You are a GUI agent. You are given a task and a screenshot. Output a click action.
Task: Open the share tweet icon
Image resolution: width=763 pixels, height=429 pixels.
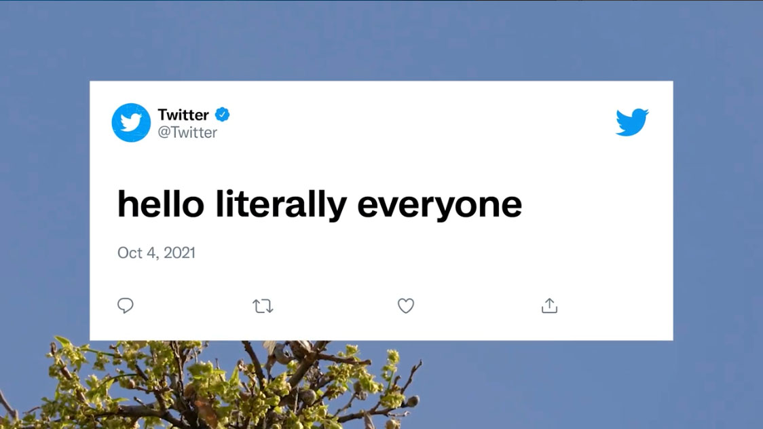[x=549, y=306]
